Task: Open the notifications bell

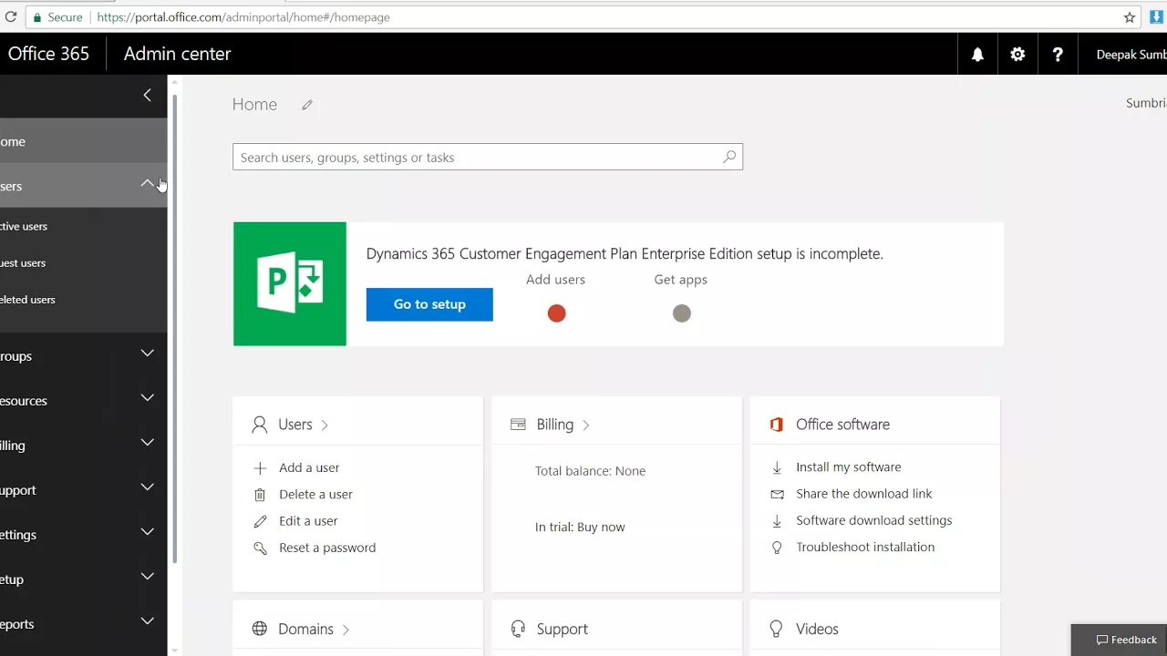Action: coord(977,55)
